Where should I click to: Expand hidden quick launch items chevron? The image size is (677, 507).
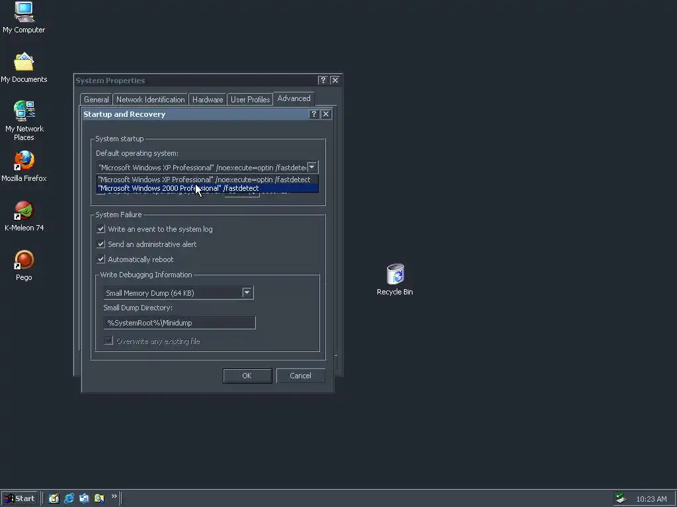(114, 496)
